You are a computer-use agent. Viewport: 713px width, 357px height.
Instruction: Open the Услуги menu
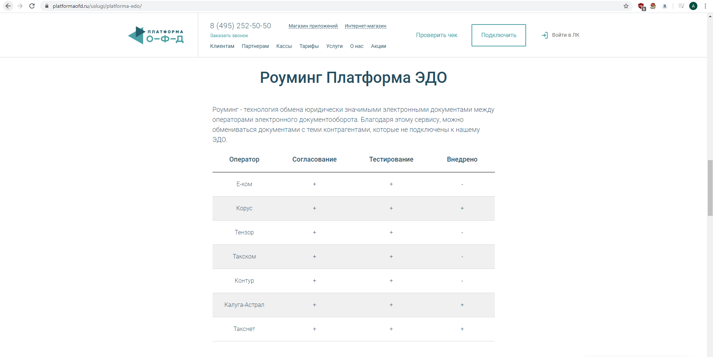[334, 46]
